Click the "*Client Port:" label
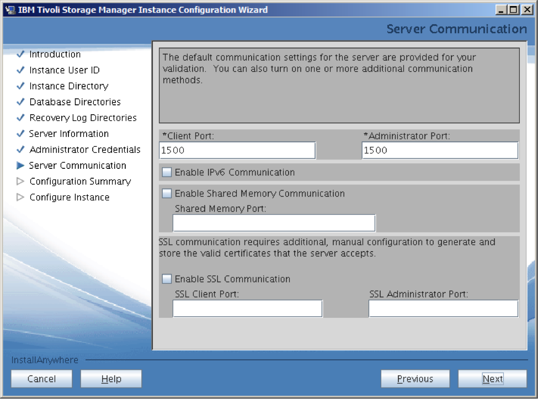 pyautogui.click(x=188, y=136)
